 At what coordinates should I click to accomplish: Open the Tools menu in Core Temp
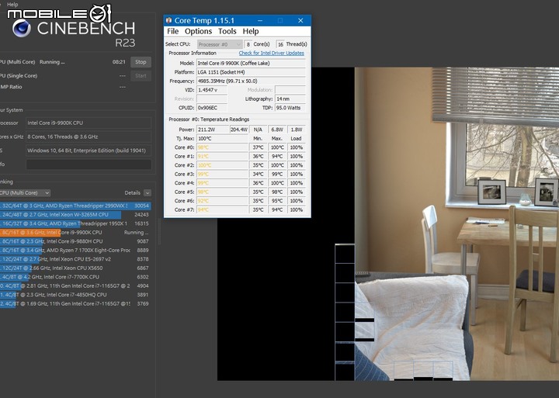pyautogui.click(x=227, y=31)
